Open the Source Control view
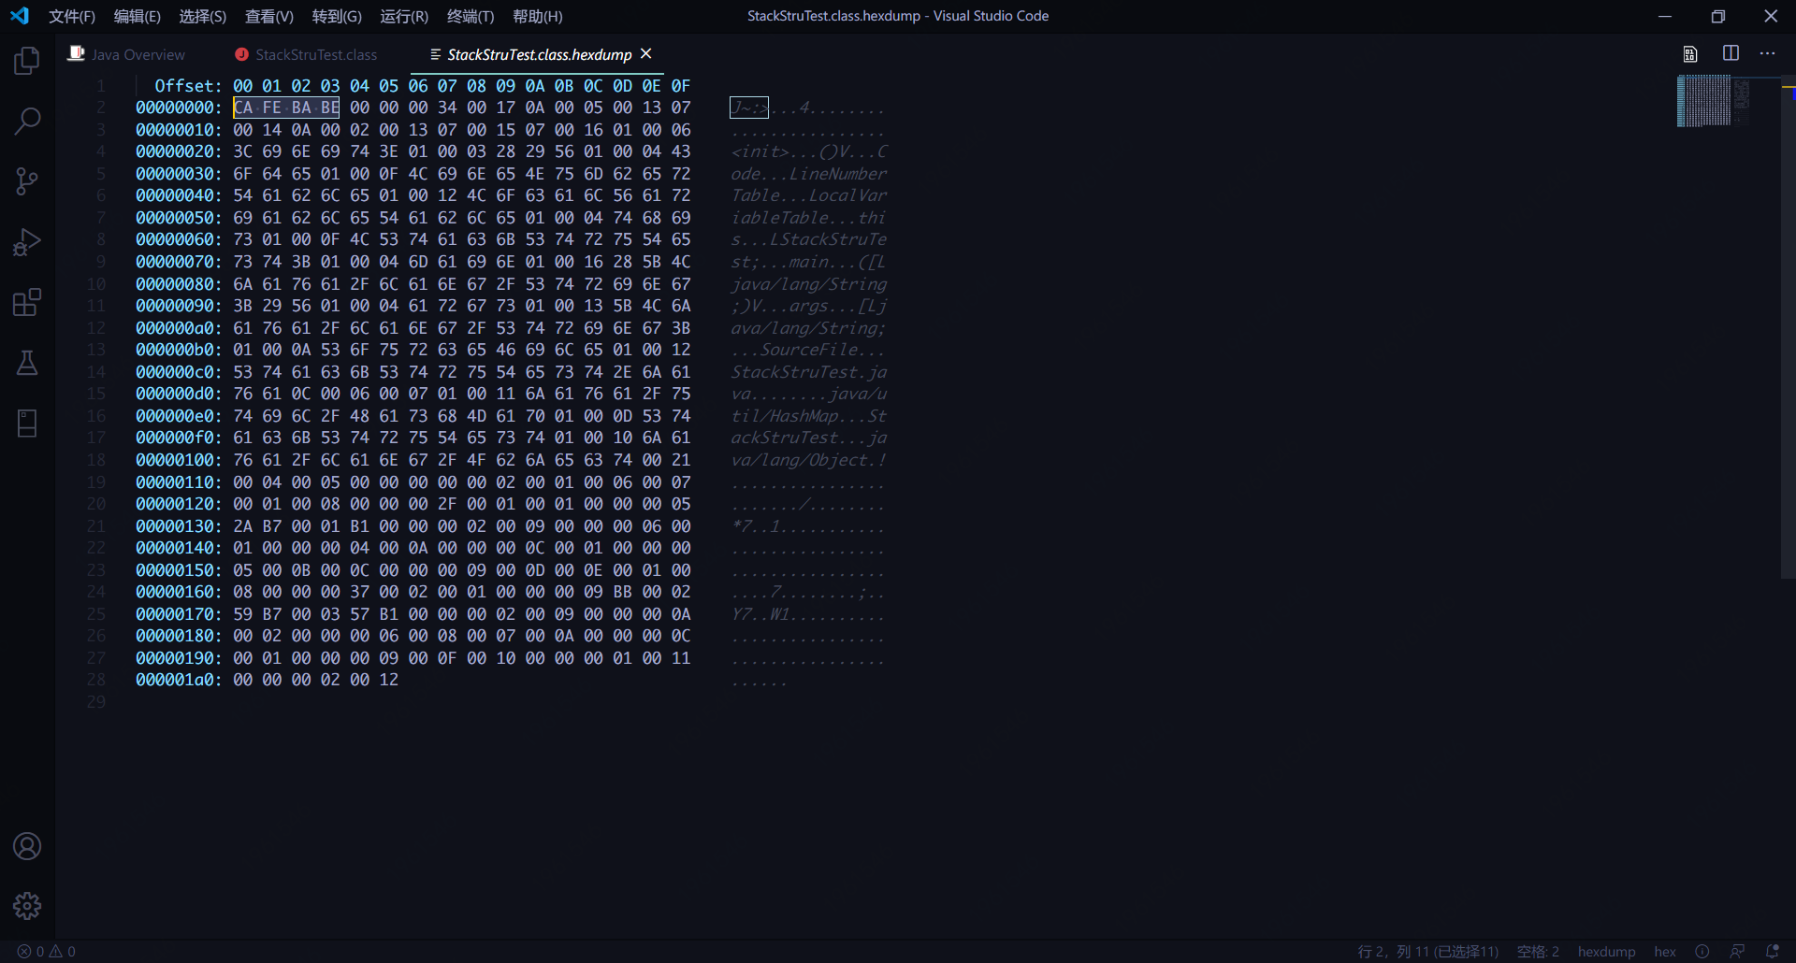The image size is (1796, 963). (27, 181)
